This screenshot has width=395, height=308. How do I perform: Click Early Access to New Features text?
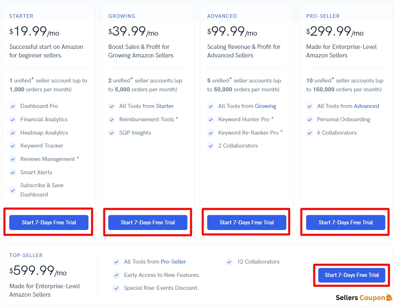162,275
